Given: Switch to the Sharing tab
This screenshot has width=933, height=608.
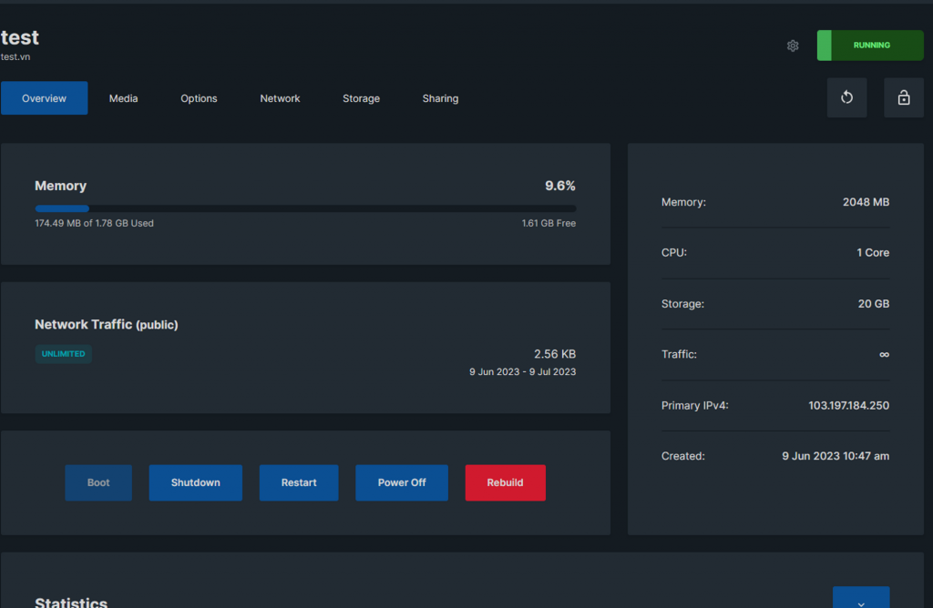Looking at the screenshot, I should (x=440, y=98).
